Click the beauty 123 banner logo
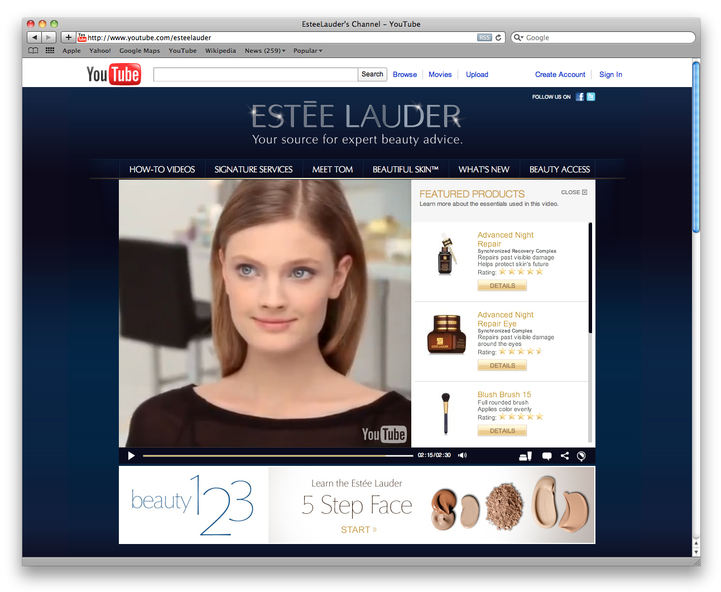Screen dimensions: 721x592 click(193, 505)
